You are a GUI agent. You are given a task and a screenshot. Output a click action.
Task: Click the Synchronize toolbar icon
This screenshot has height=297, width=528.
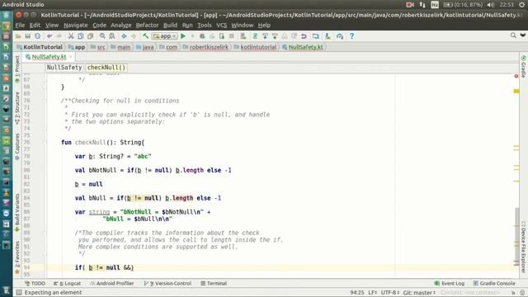37,36
